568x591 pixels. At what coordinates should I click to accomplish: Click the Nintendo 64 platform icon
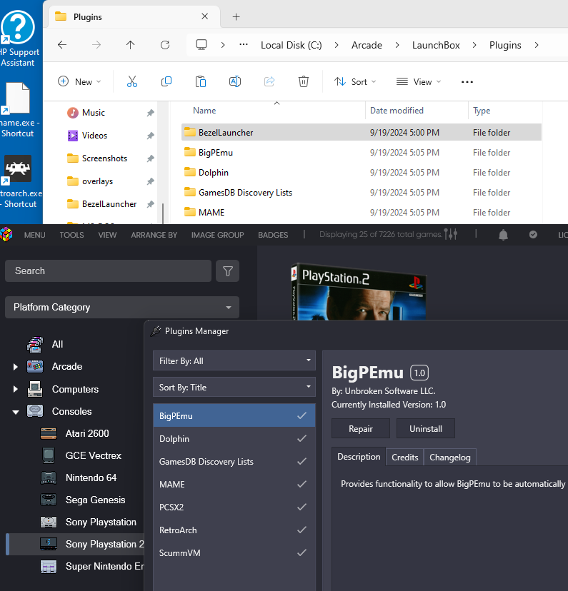point(49,478)
